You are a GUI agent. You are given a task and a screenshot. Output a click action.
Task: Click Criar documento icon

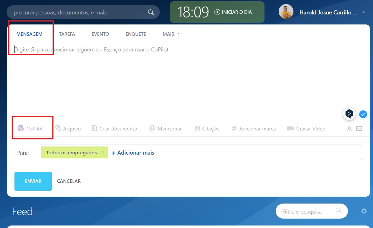94,128
